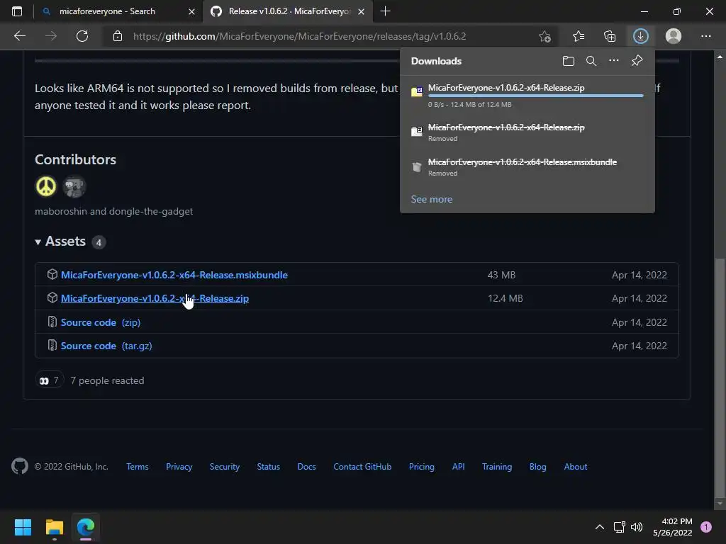Image resolution: width=726 pixels, height=544 pixels.
Task: Click the scrollbar down arrow
Action: (x=719, y=504)
